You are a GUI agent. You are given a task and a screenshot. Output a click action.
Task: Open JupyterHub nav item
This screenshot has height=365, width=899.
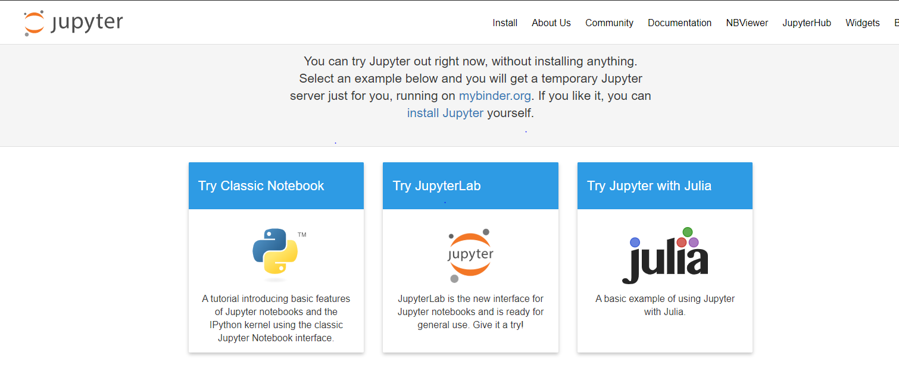pos(807,23)
